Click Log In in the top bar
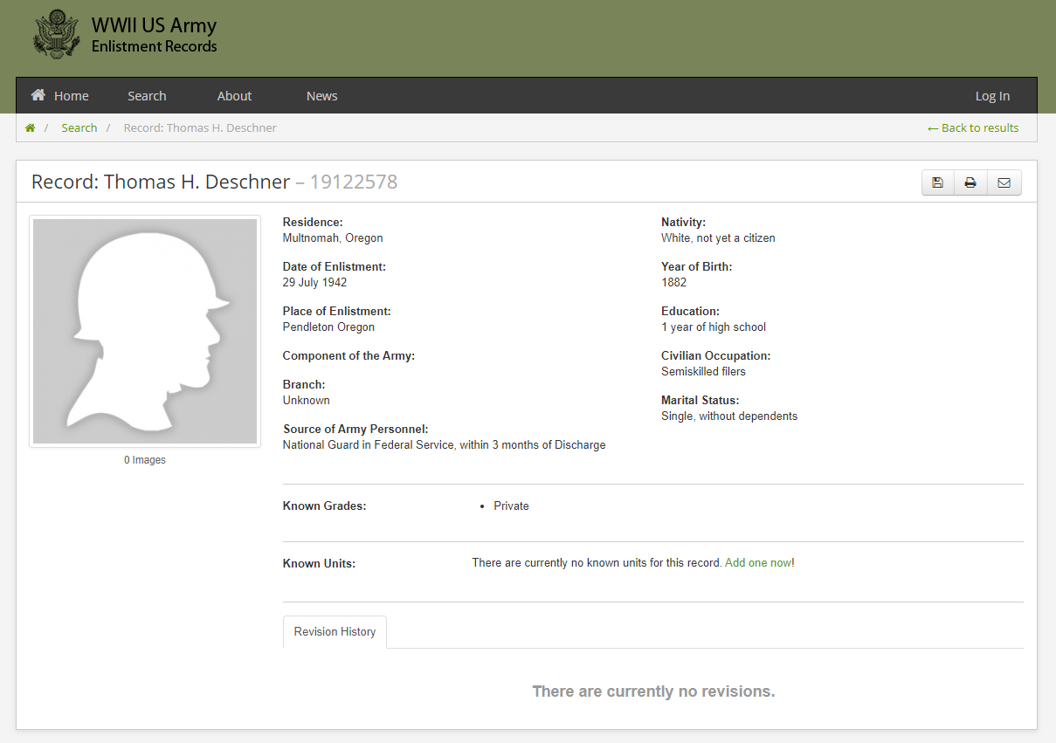The image size is (1056, 743). pos(992,96)
